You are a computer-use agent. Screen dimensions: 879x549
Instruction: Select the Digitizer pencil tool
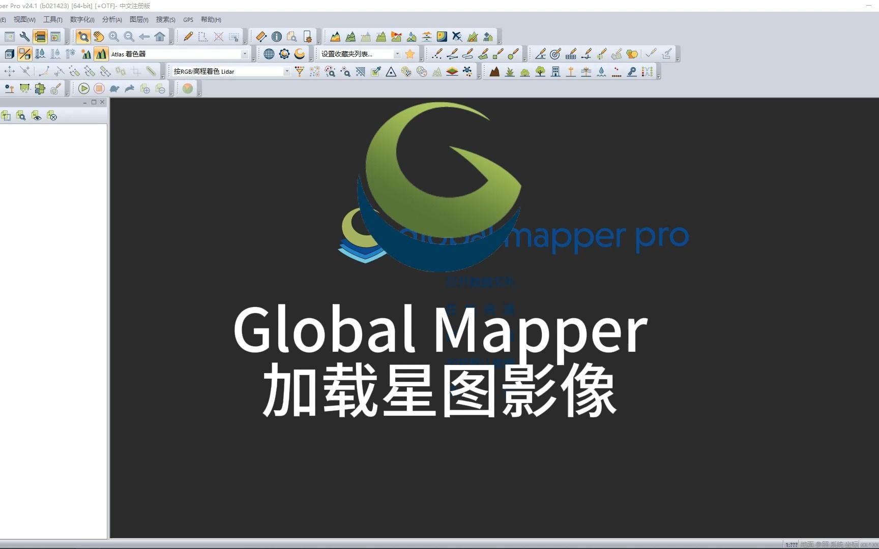188,37
